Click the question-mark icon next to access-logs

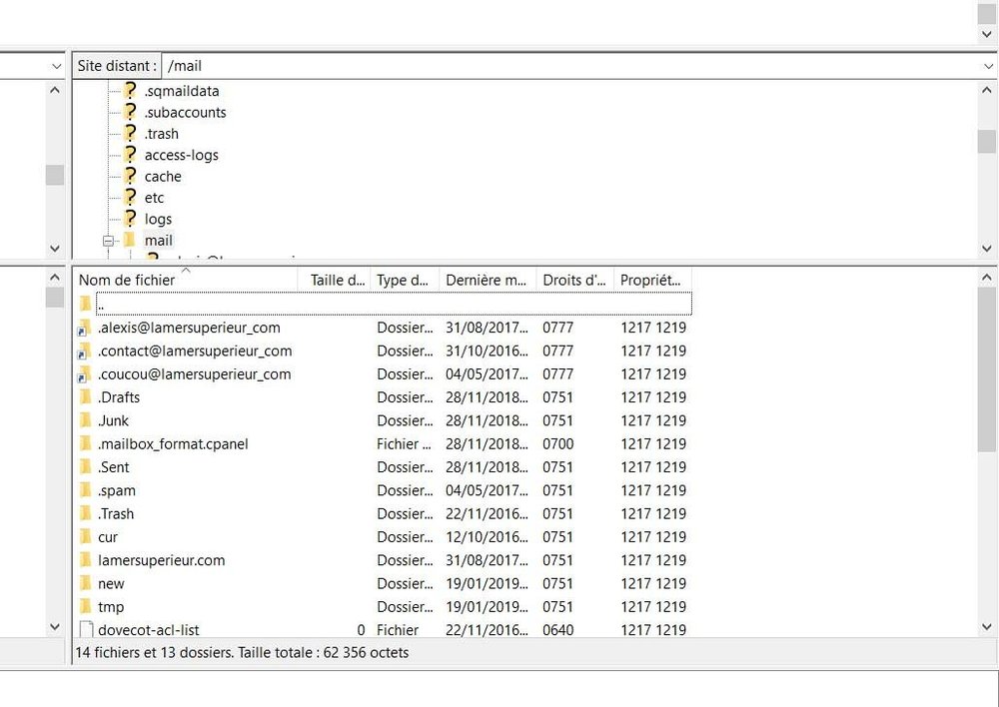point(130,155)
